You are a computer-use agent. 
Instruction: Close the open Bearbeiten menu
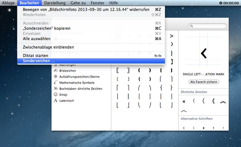[29, 3]
